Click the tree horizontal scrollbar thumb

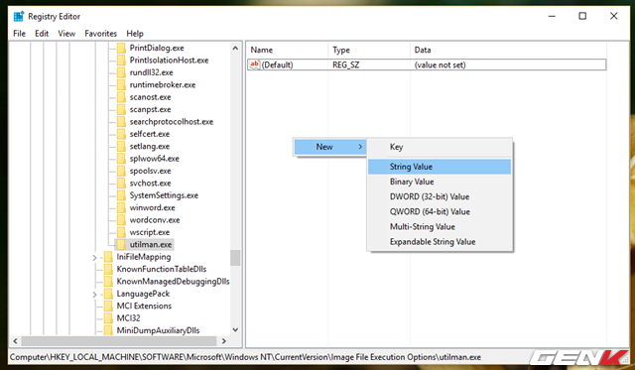119,341
